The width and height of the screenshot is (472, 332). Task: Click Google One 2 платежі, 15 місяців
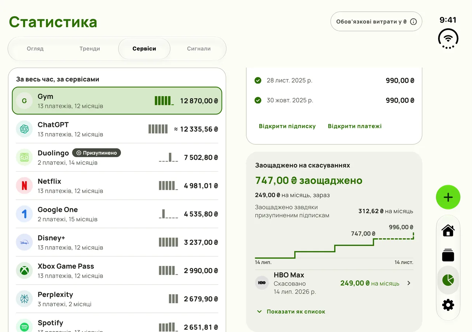click(67, 219)
